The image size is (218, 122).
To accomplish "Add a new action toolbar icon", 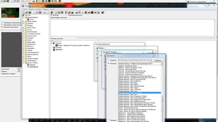I will coord(72,13).
